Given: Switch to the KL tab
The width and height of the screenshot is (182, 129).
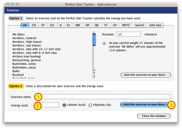Looking at the screenshot, I should click(x=68, y=25).
